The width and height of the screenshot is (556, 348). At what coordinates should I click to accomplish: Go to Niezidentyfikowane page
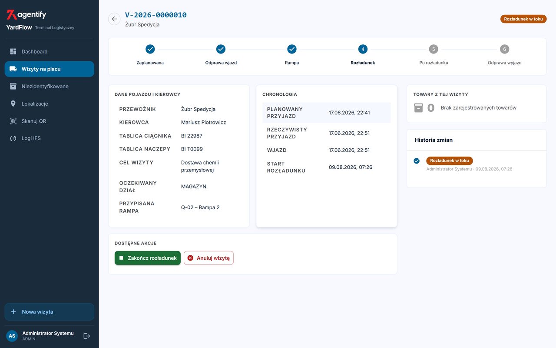pyautogui.click(x=50, y=86)
